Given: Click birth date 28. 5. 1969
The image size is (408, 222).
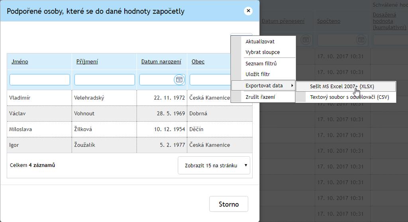Looking at the screenshot, I should 162,114.
